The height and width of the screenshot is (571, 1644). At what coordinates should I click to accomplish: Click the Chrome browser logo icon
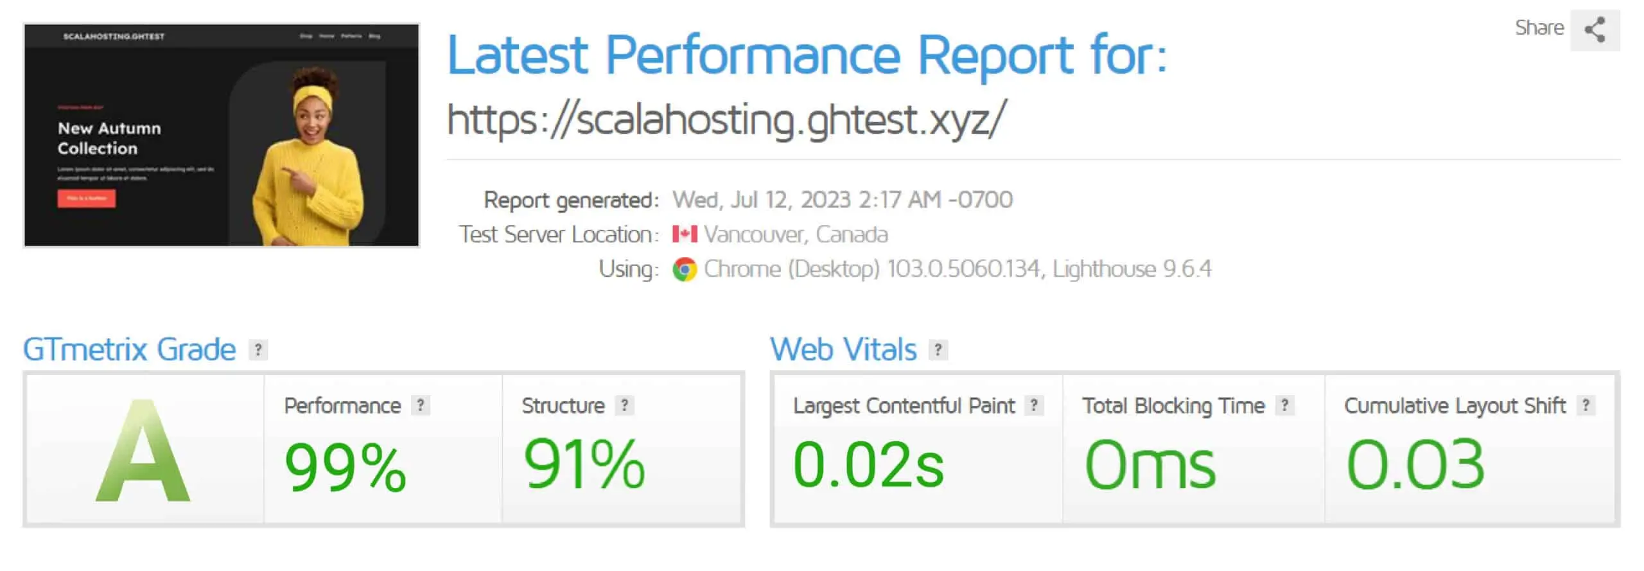(x=685, y=269)
